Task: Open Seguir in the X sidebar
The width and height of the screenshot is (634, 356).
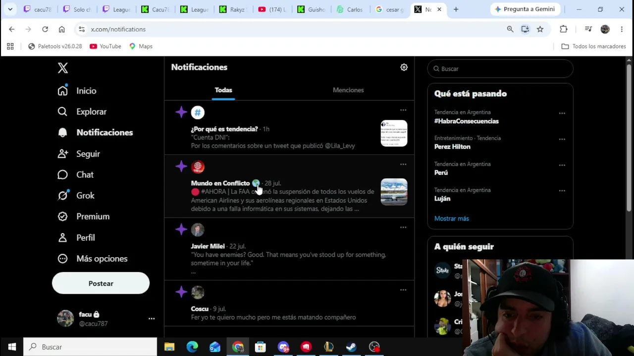Action: [79, 154]
